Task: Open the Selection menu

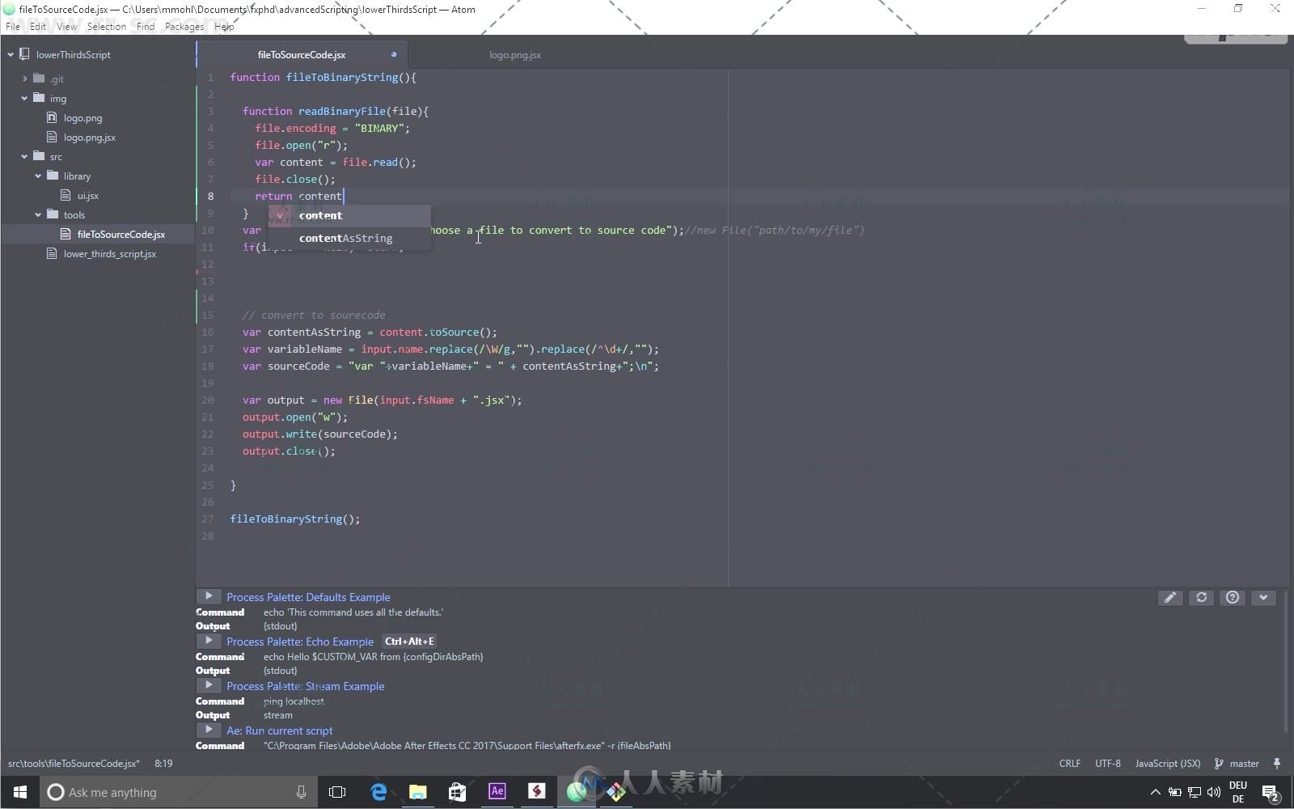Action: (x=107, y=26)
